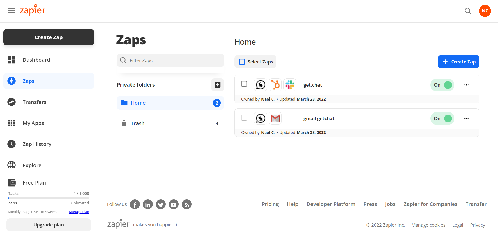Open Zapier's YouTube channel

174,204
